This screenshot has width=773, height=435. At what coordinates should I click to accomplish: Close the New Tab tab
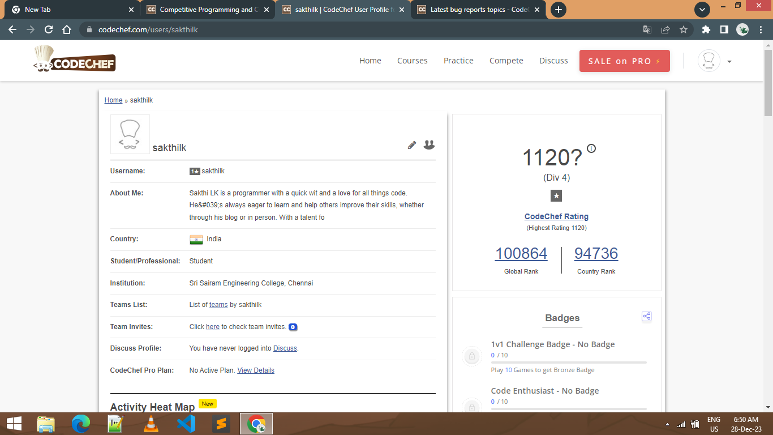(x=131, y=10)
